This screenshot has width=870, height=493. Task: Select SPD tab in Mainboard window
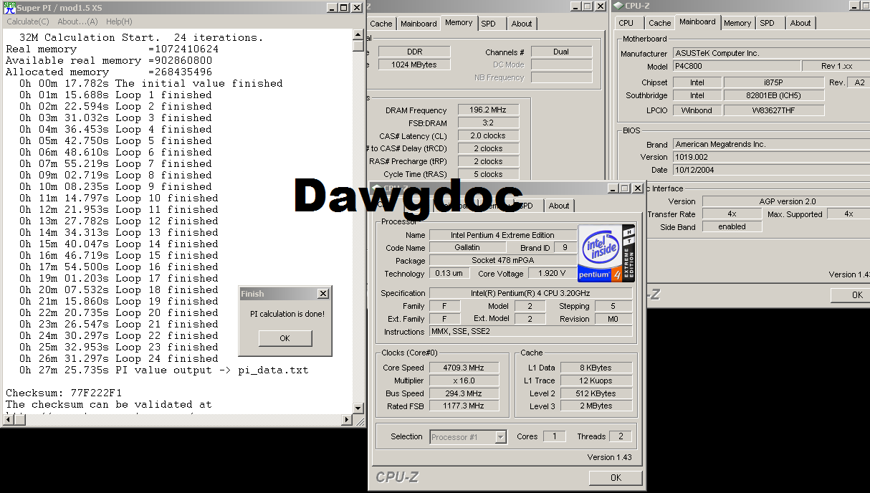click(767, 23)
